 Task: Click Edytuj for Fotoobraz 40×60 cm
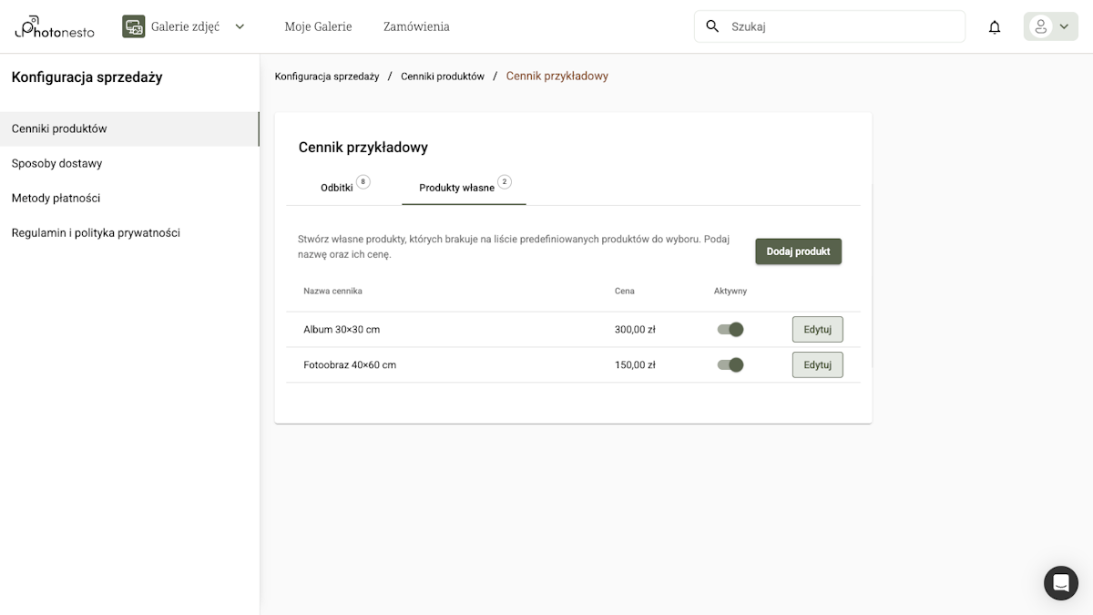817,364
